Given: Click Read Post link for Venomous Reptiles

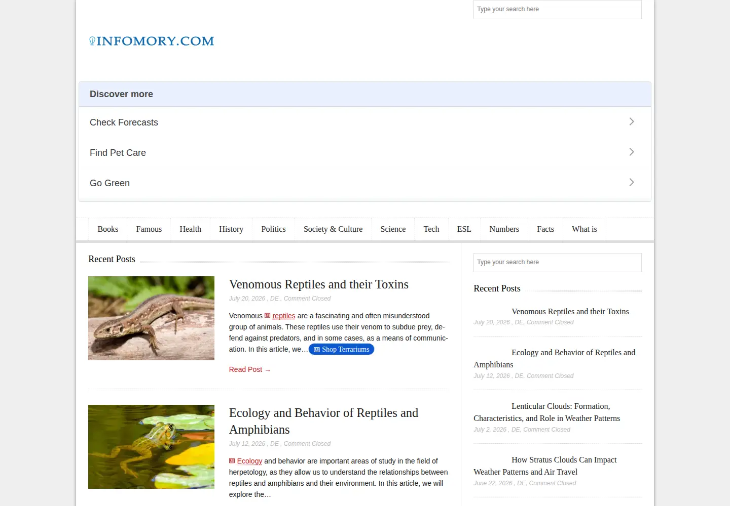Looking at the screenshot, I should (x=249, y=370).
